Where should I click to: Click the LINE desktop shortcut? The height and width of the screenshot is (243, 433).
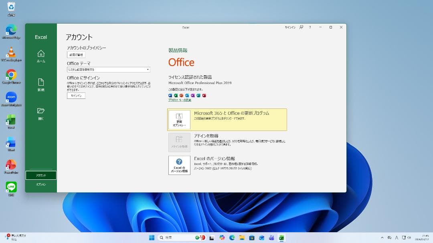tap(11, 189)
